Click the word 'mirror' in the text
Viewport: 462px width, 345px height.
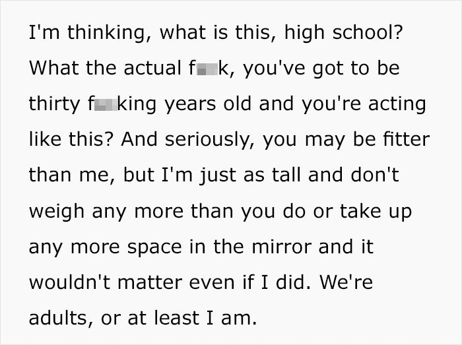pyautogui.click(x=281, y=247)
